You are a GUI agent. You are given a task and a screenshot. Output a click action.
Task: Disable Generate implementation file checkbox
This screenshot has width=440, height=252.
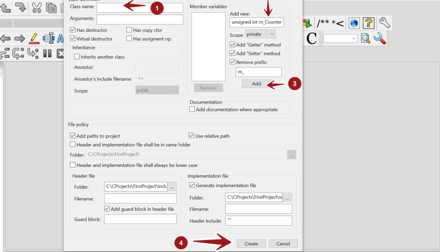click(x=192, y=185)
